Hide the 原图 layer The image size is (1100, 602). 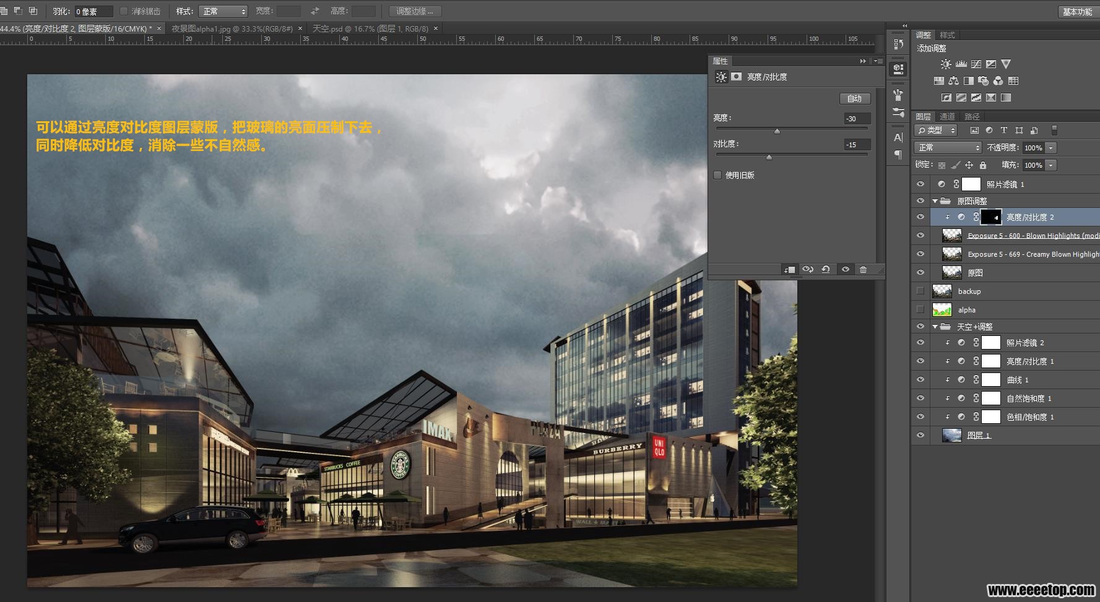[x=920, y=272]
